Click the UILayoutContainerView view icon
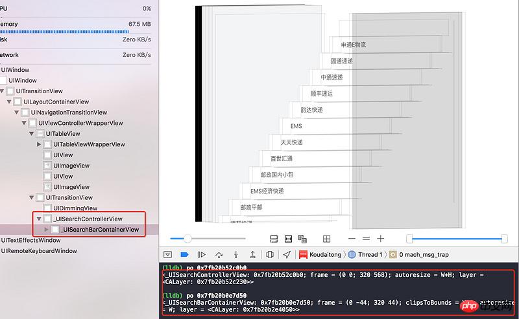Screen dimensions: 519x319 (x=18, y=102)
